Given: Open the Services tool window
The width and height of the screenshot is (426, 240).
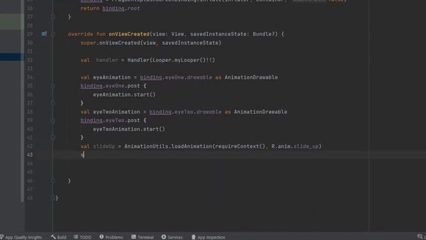Looking at the screenshot, I should tap(172, 237).
